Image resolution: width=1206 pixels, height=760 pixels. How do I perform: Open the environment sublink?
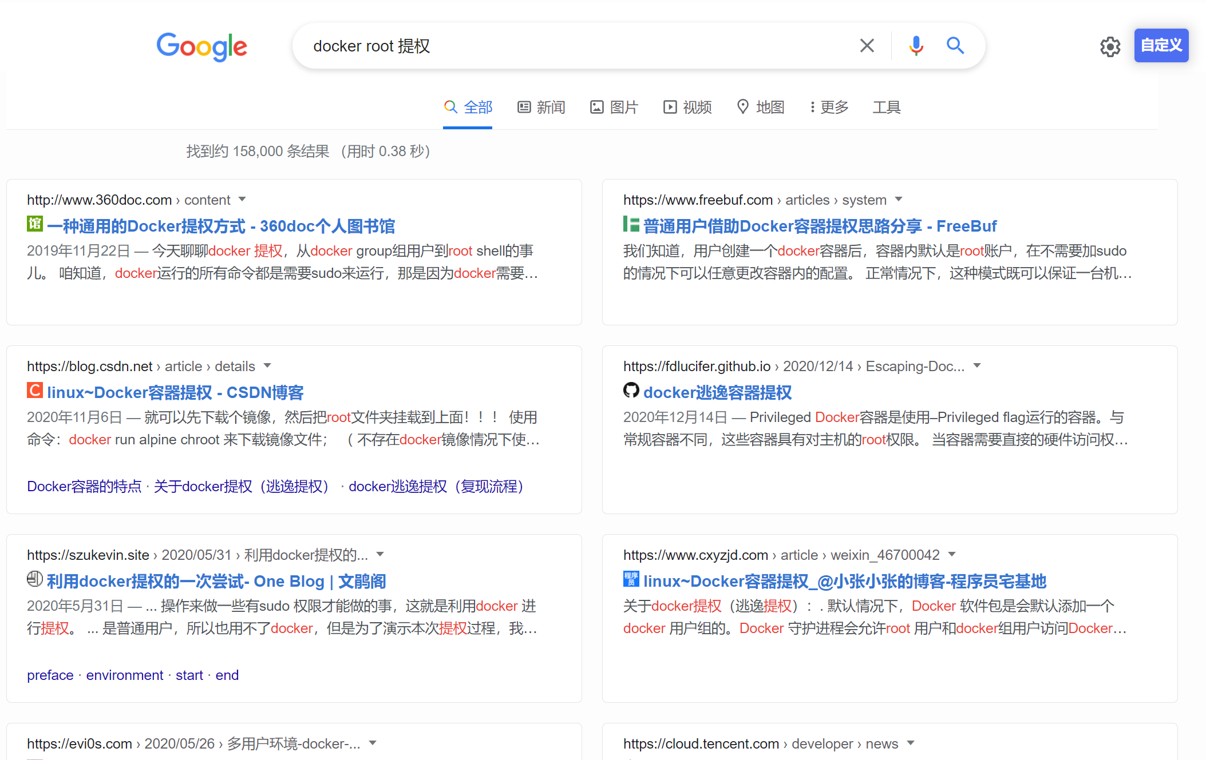[x=125, y=675]
